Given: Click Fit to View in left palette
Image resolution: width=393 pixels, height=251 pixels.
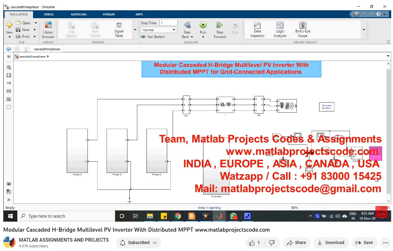Looking at the screenshot, I should tap(9, 75).
